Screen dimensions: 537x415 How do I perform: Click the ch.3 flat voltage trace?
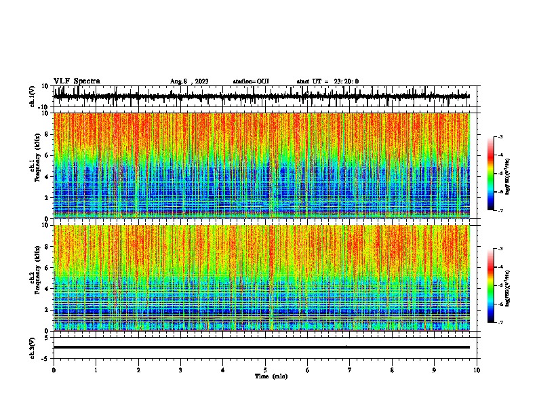pyautogui.click(x=261, y=347)
